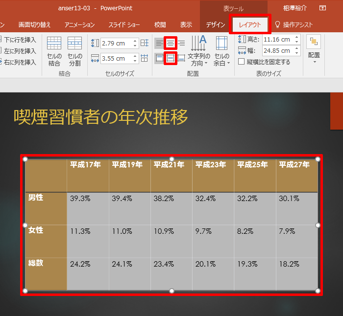
Task: Switch to the Design (デザイン) tab
Action: click(x=216, y=24)
